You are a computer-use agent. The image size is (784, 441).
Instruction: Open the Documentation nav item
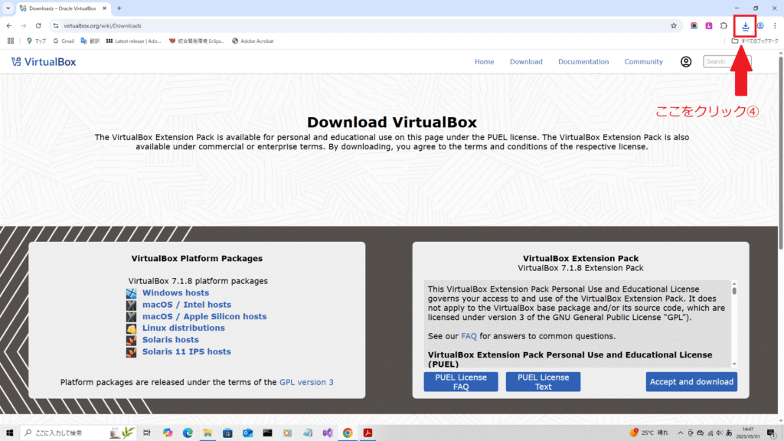(583, 61)
